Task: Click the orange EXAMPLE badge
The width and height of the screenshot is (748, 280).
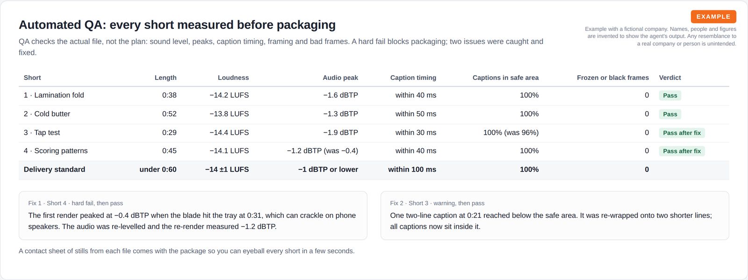Action: point(713,16)
